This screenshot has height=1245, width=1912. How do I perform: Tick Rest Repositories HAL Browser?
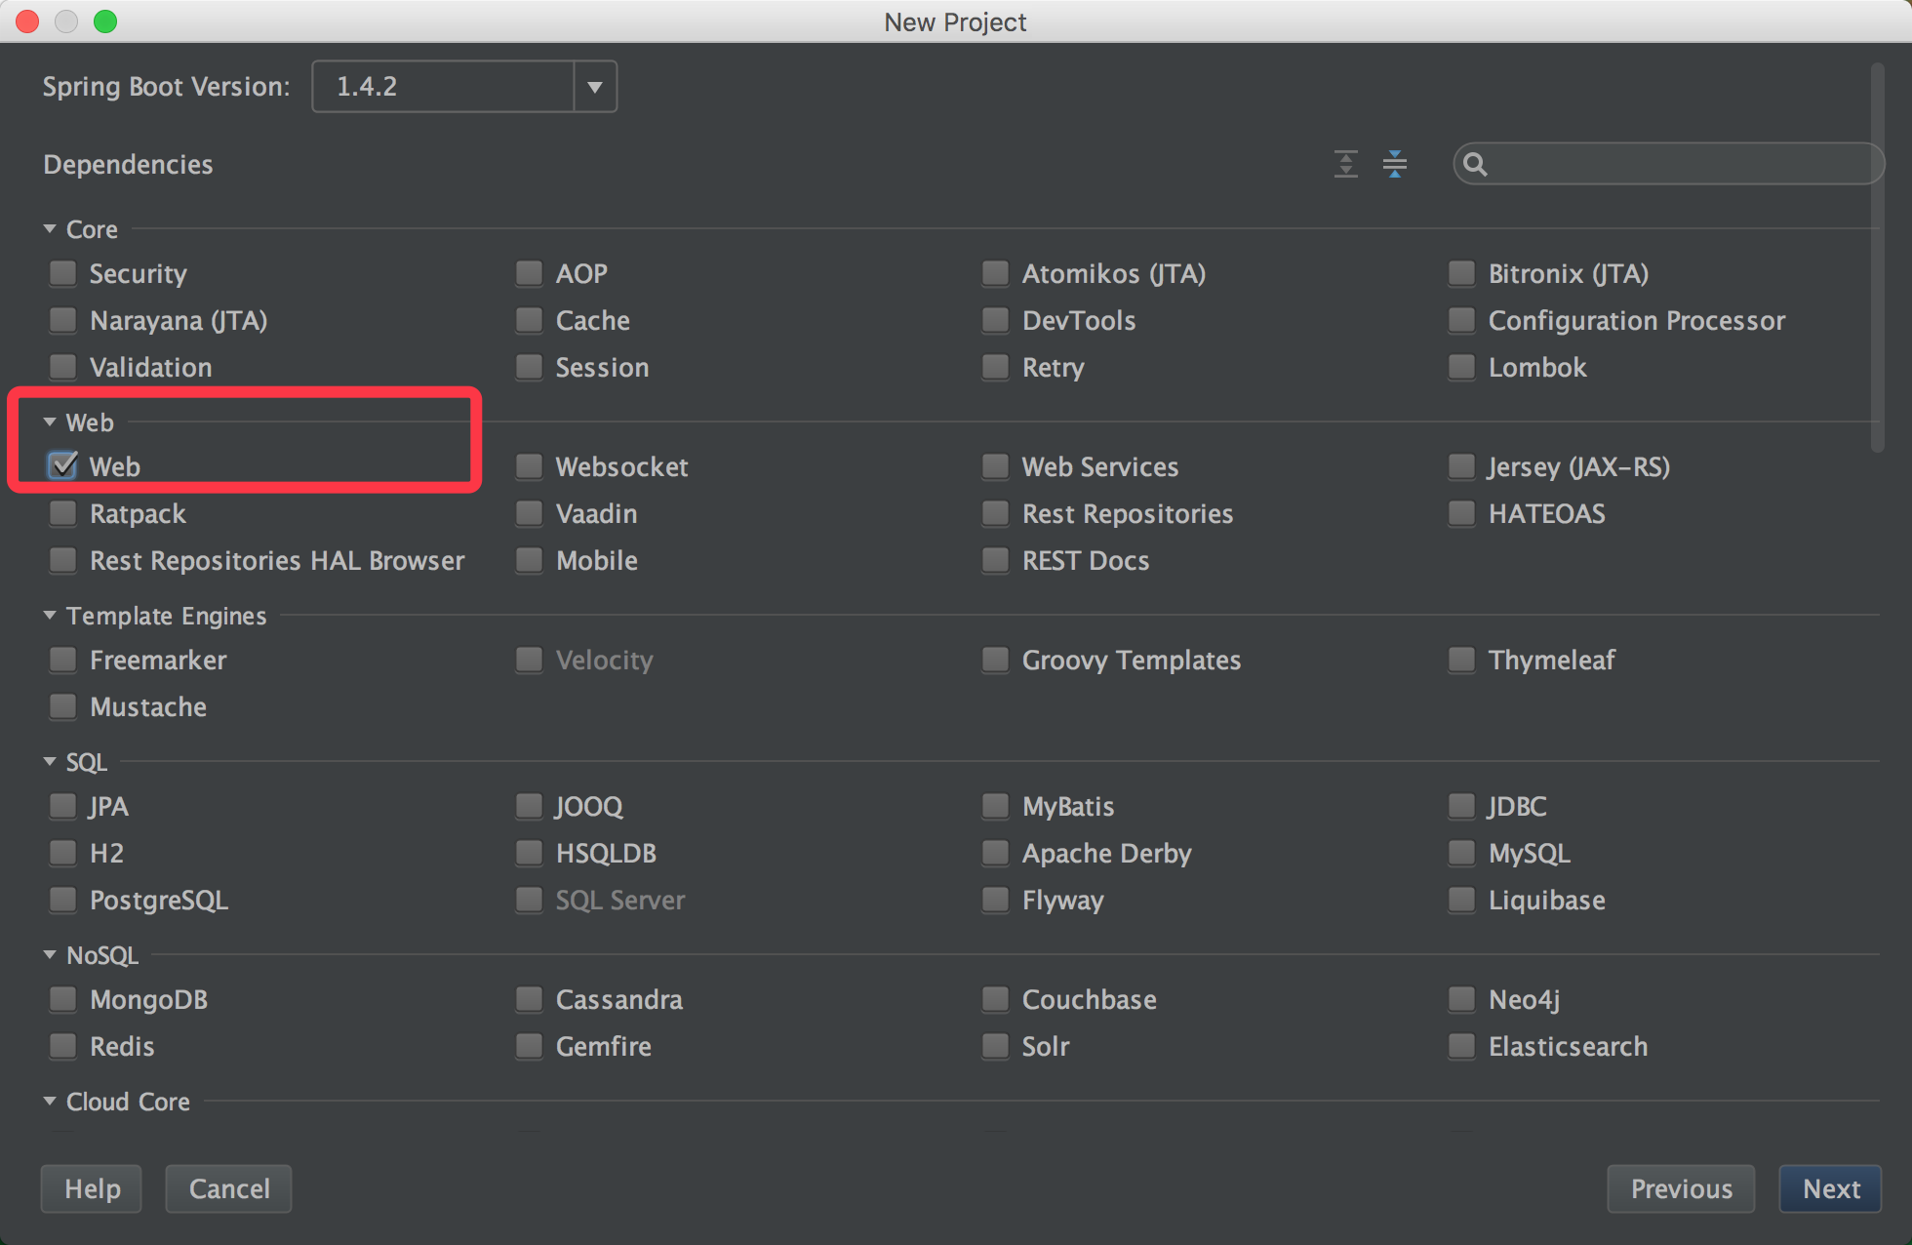(x=63, y=560)
